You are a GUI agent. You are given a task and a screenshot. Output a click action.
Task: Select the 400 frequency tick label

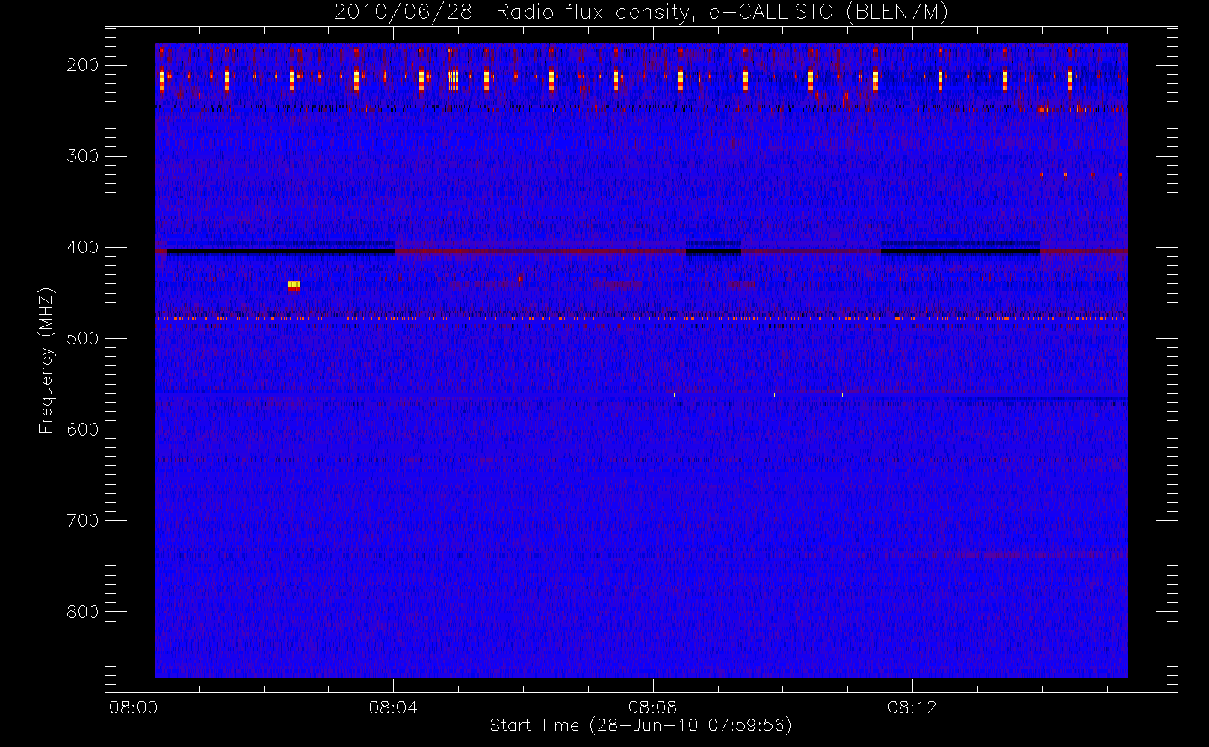pos(83,247)
